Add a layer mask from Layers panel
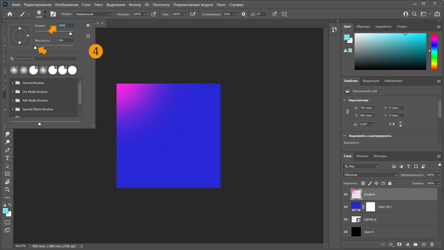444x250 pixels. [x=399, y=244]
